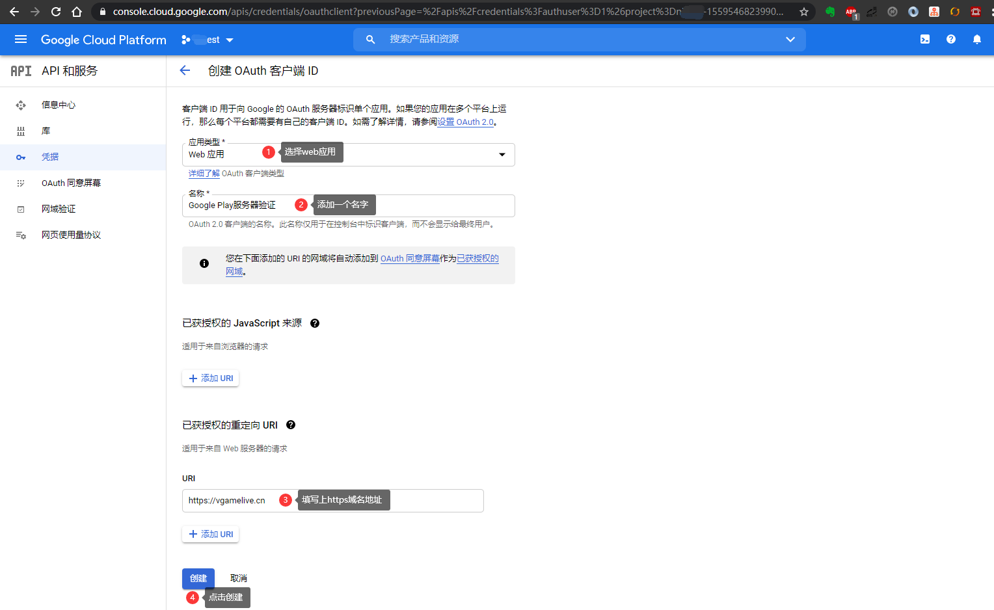Click the info icon in notice box
Screen dimensions: 994x610
pos(204,263)
